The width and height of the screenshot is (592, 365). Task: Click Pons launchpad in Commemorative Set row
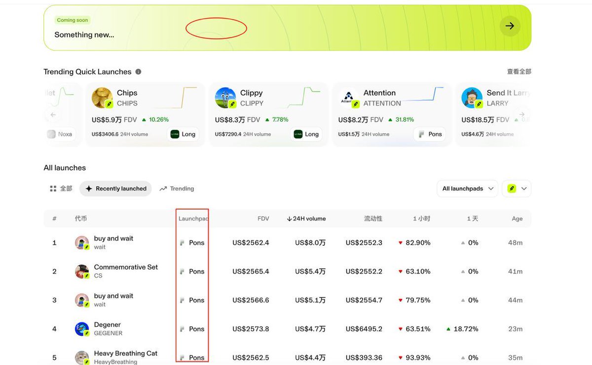click(x=192, y=271)
